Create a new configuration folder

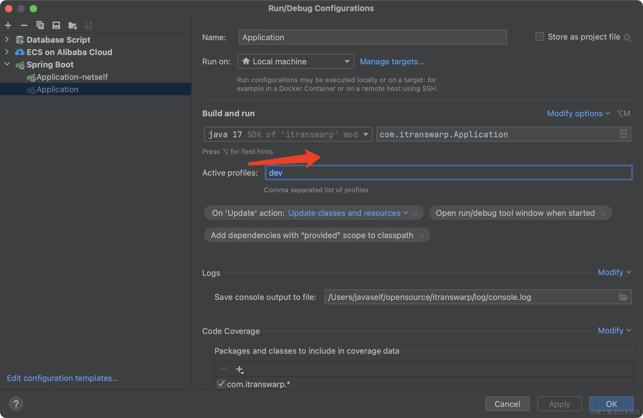pyautogui.click(x=73, y=25)
